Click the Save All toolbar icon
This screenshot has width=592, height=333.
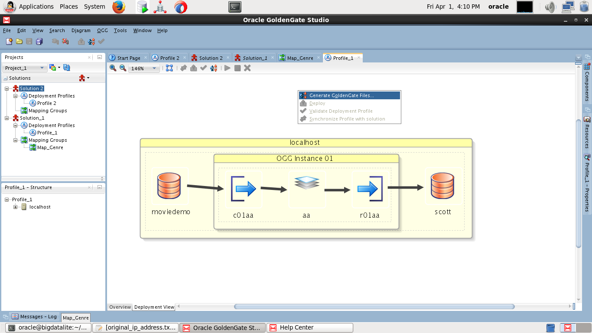click(39, 41)
